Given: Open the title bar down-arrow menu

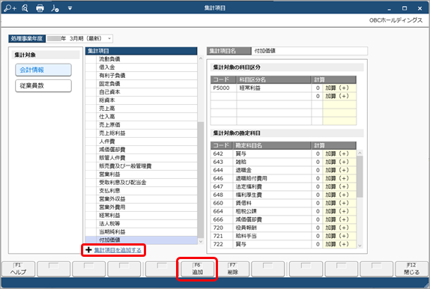Looking at the screenshot, I should (70, 8).
